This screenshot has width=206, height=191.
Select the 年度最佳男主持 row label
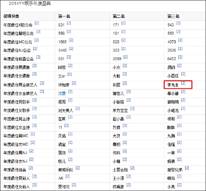pos(16,119)
